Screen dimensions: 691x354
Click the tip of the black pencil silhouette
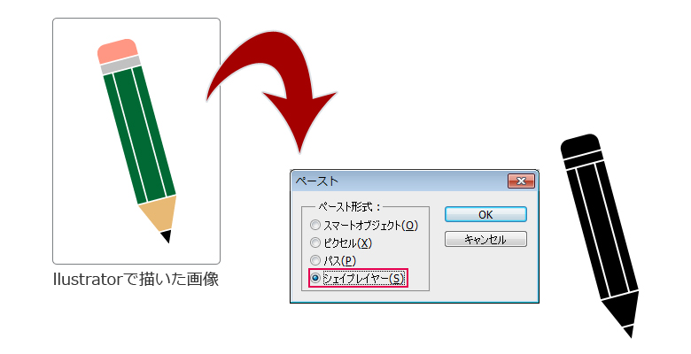[x=629, y=332]
